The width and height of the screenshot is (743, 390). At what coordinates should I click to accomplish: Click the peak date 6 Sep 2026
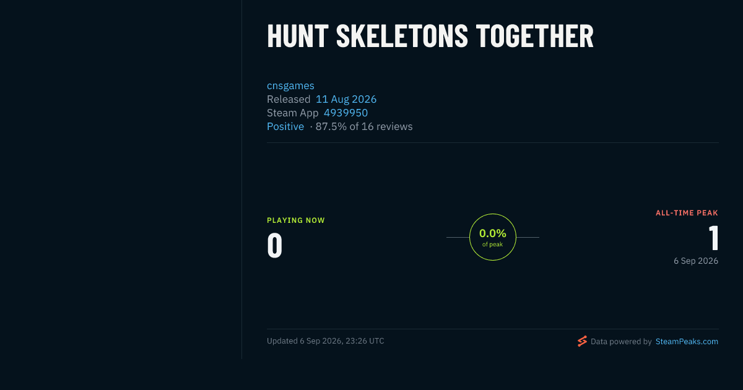click(x=696, y=261)
